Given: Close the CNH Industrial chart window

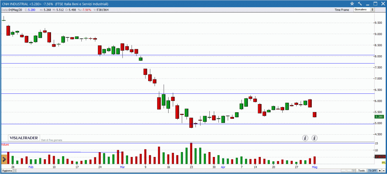Looking at the screenshot, I should (382, 4).
